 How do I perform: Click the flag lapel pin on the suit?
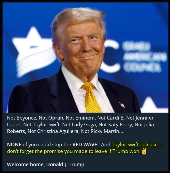[122, 105]
